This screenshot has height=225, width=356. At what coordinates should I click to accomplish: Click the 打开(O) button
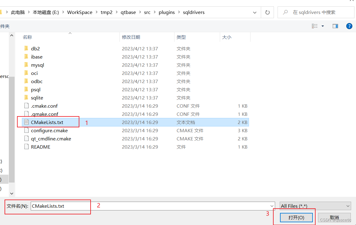pos(296,217)
